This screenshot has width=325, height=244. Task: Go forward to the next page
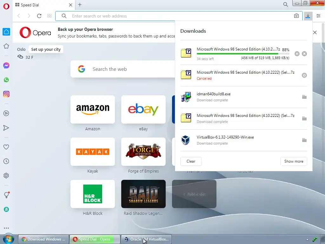click(29, 16)
